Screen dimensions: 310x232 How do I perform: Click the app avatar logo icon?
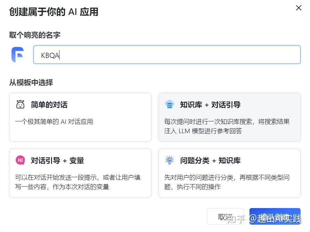point(17,55)
